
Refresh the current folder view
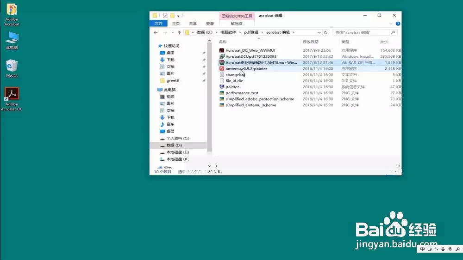[x=325, y=33]
